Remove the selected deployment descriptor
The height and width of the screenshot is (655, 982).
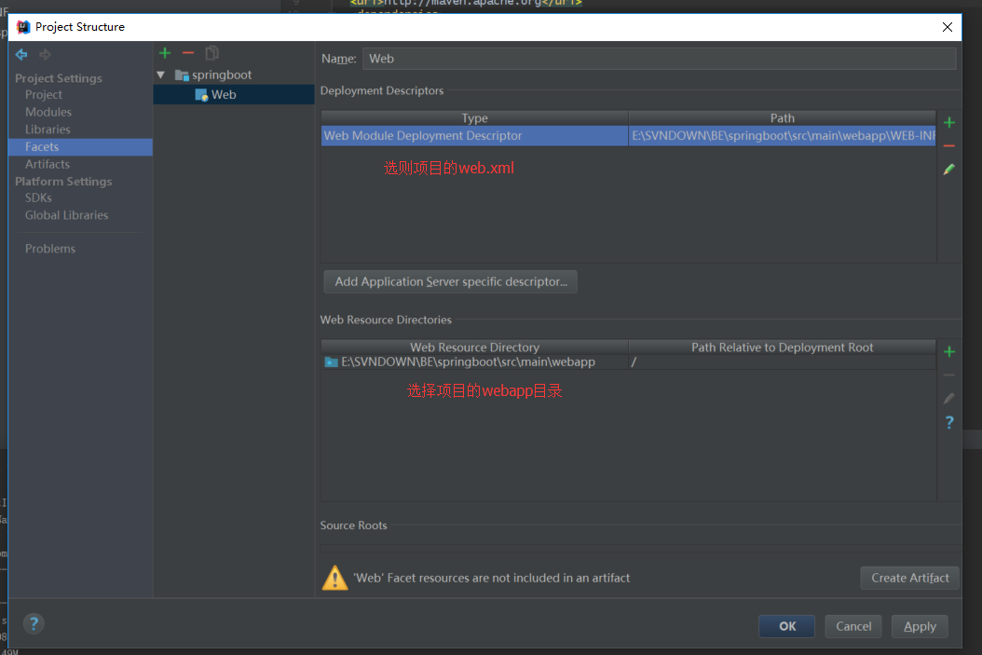click(x=949, y=146)
